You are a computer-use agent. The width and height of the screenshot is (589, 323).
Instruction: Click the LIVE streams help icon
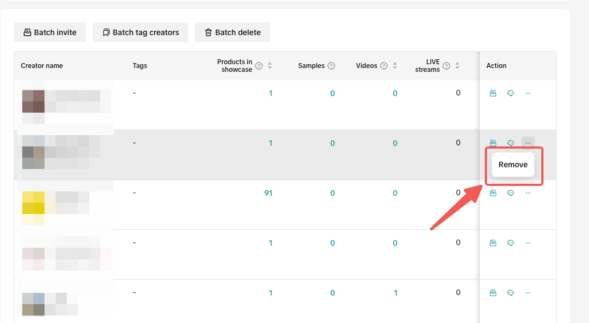(446, 66)
